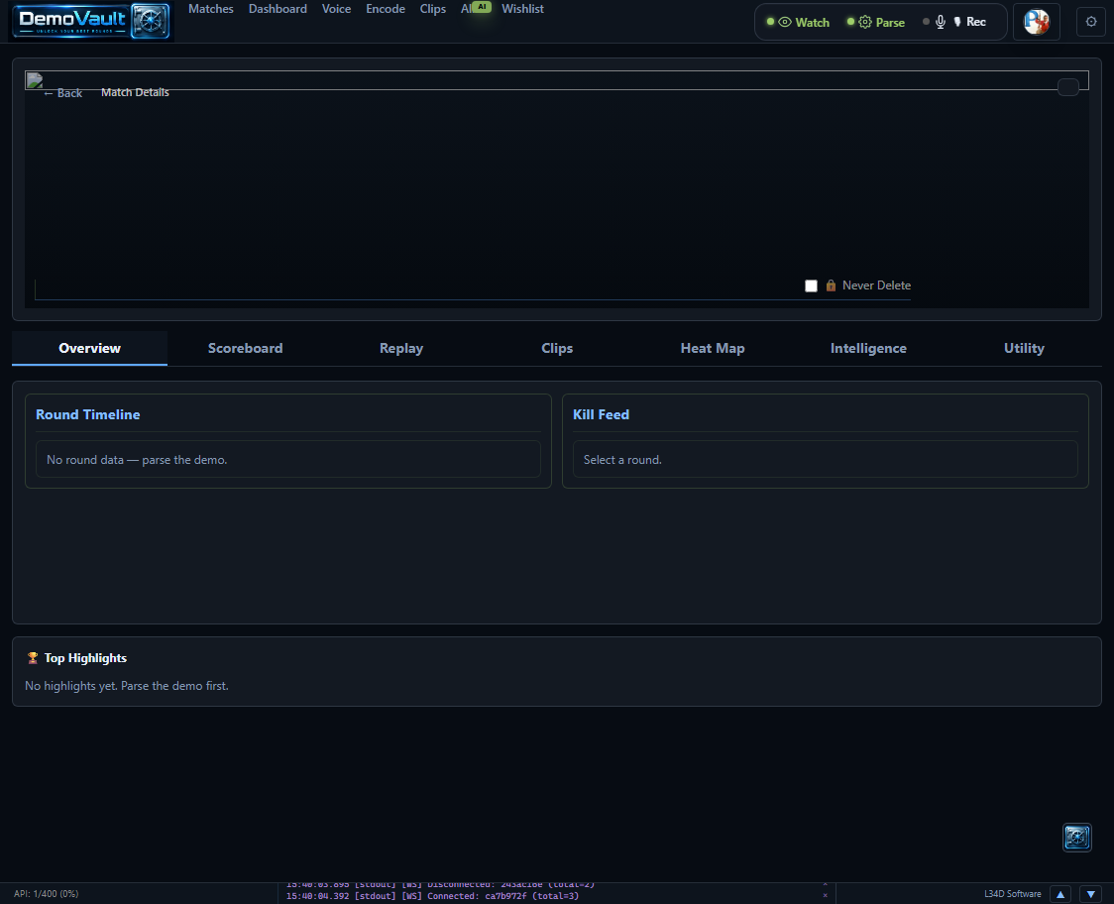Click the Parse gear icon
This screenshot has height=904, width=1114.
click(x=864, y=22)
